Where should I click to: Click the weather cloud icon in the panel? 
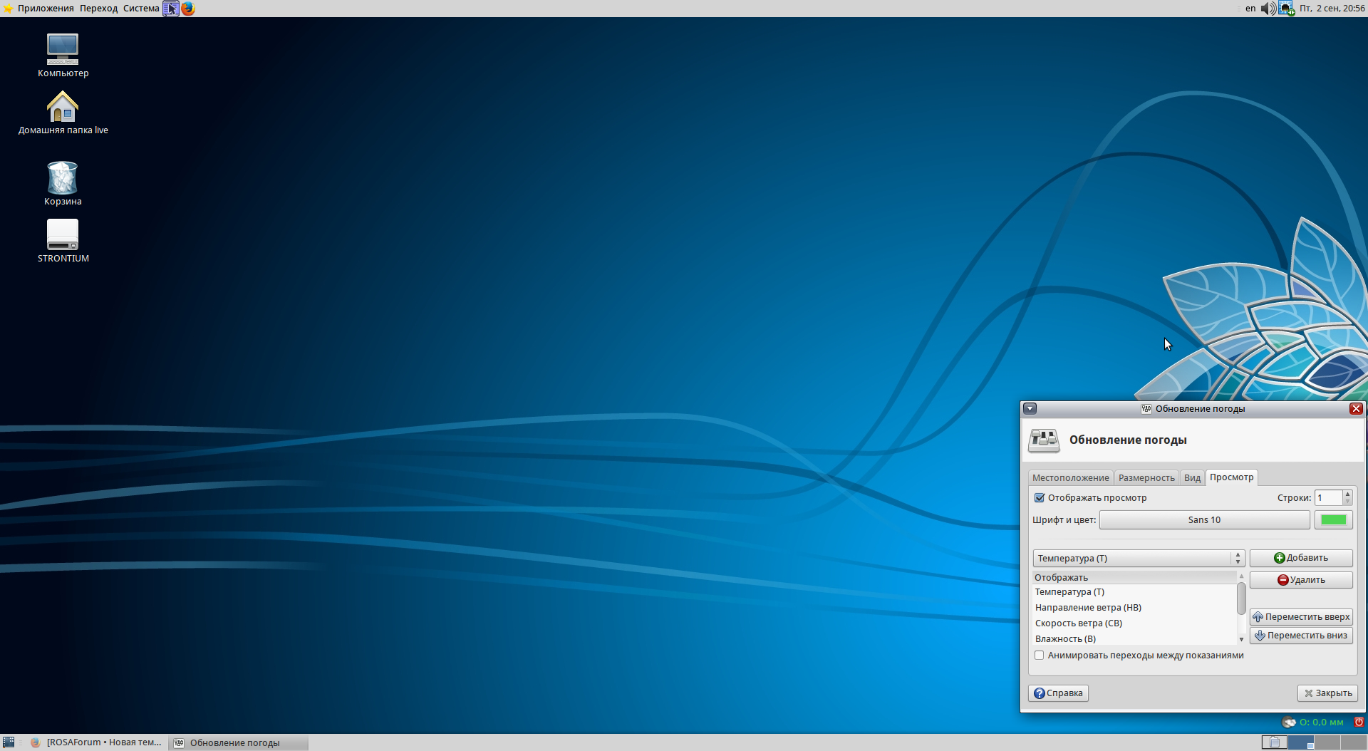coord(1289,722)
